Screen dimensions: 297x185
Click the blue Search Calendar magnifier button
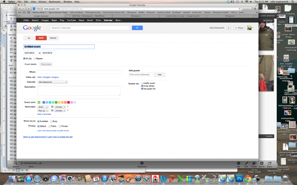(137, 28)
